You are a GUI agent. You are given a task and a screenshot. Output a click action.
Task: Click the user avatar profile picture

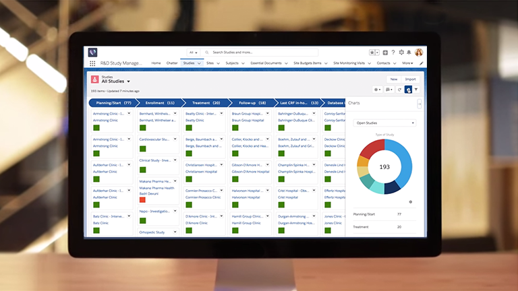click(419, 53)
